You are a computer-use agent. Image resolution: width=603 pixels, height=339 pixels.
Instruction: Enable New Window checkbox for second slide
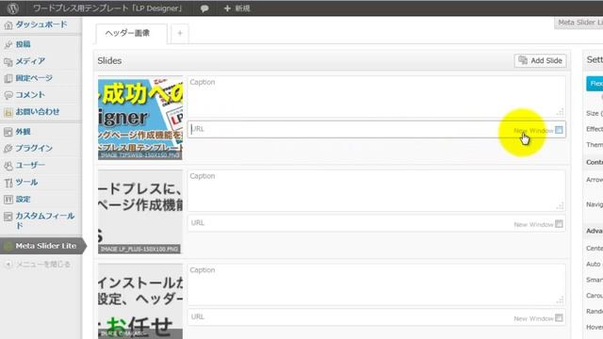pyautogui.click(x=559, y=224)
